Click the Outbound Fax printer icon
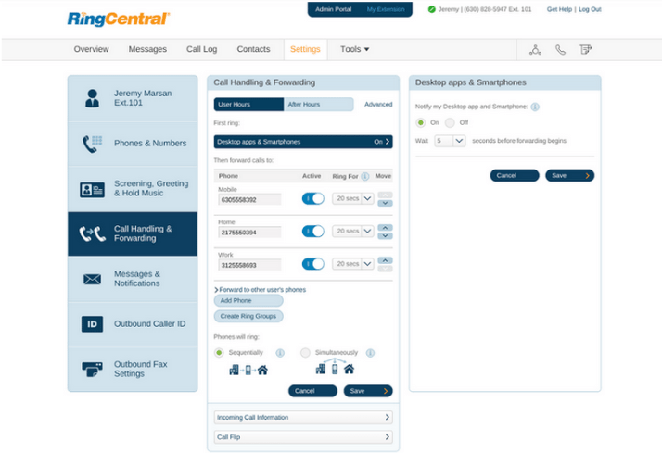This screenshot has width=662, height=453. [92, 369]
